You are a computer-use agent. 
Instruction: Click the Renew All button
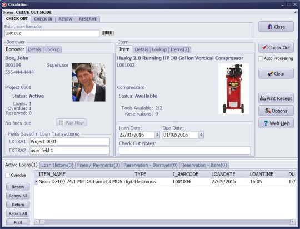(x=18, y=196)
